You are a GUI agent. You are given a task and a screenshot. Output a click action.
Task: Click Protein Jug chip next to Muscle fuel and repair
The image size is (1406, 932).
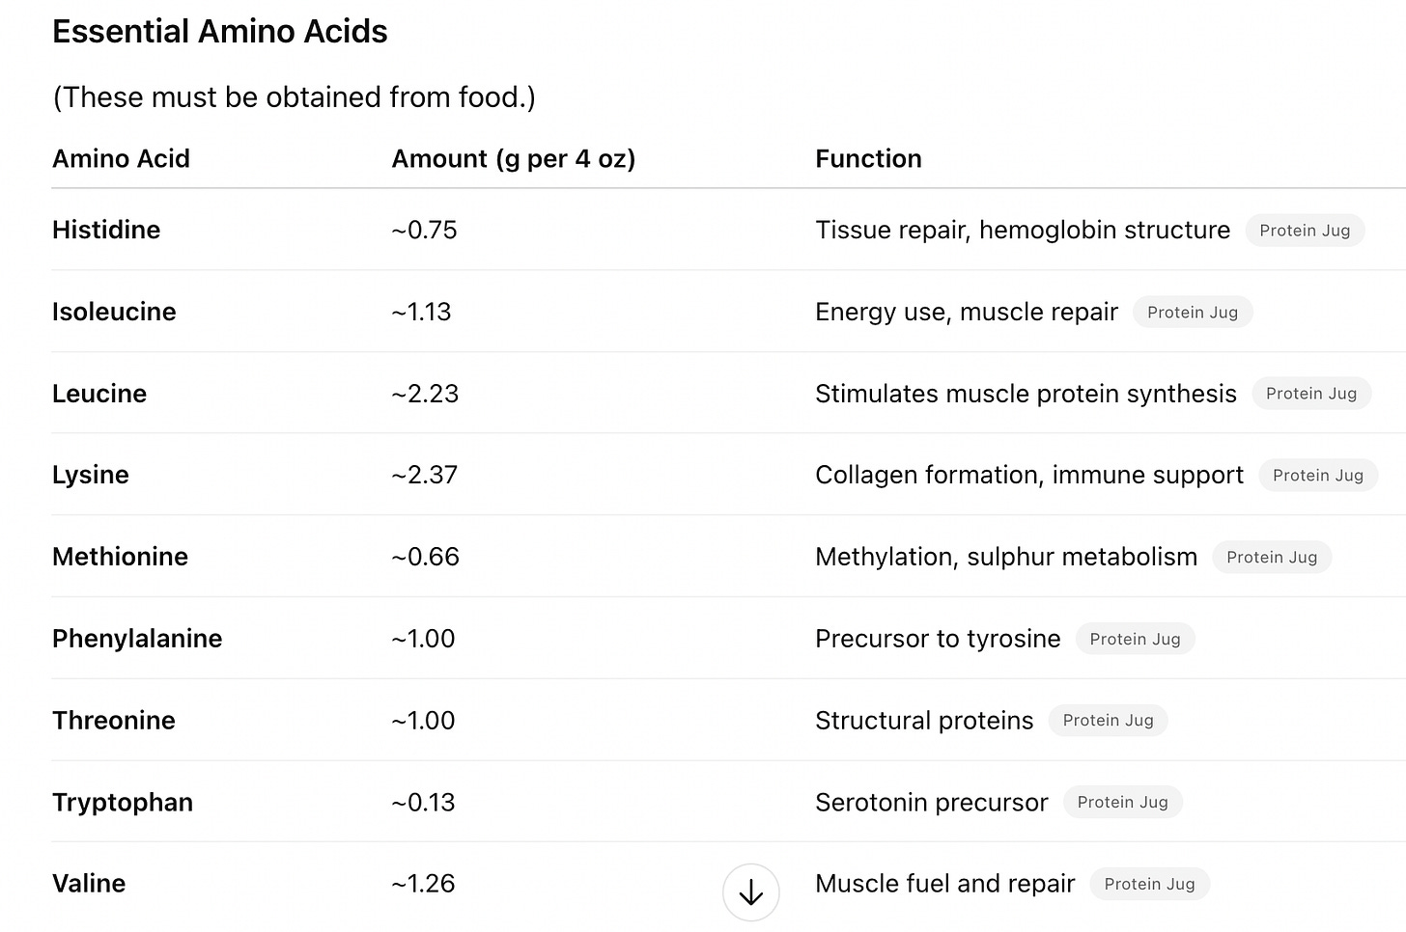(x=1149, y=884)
